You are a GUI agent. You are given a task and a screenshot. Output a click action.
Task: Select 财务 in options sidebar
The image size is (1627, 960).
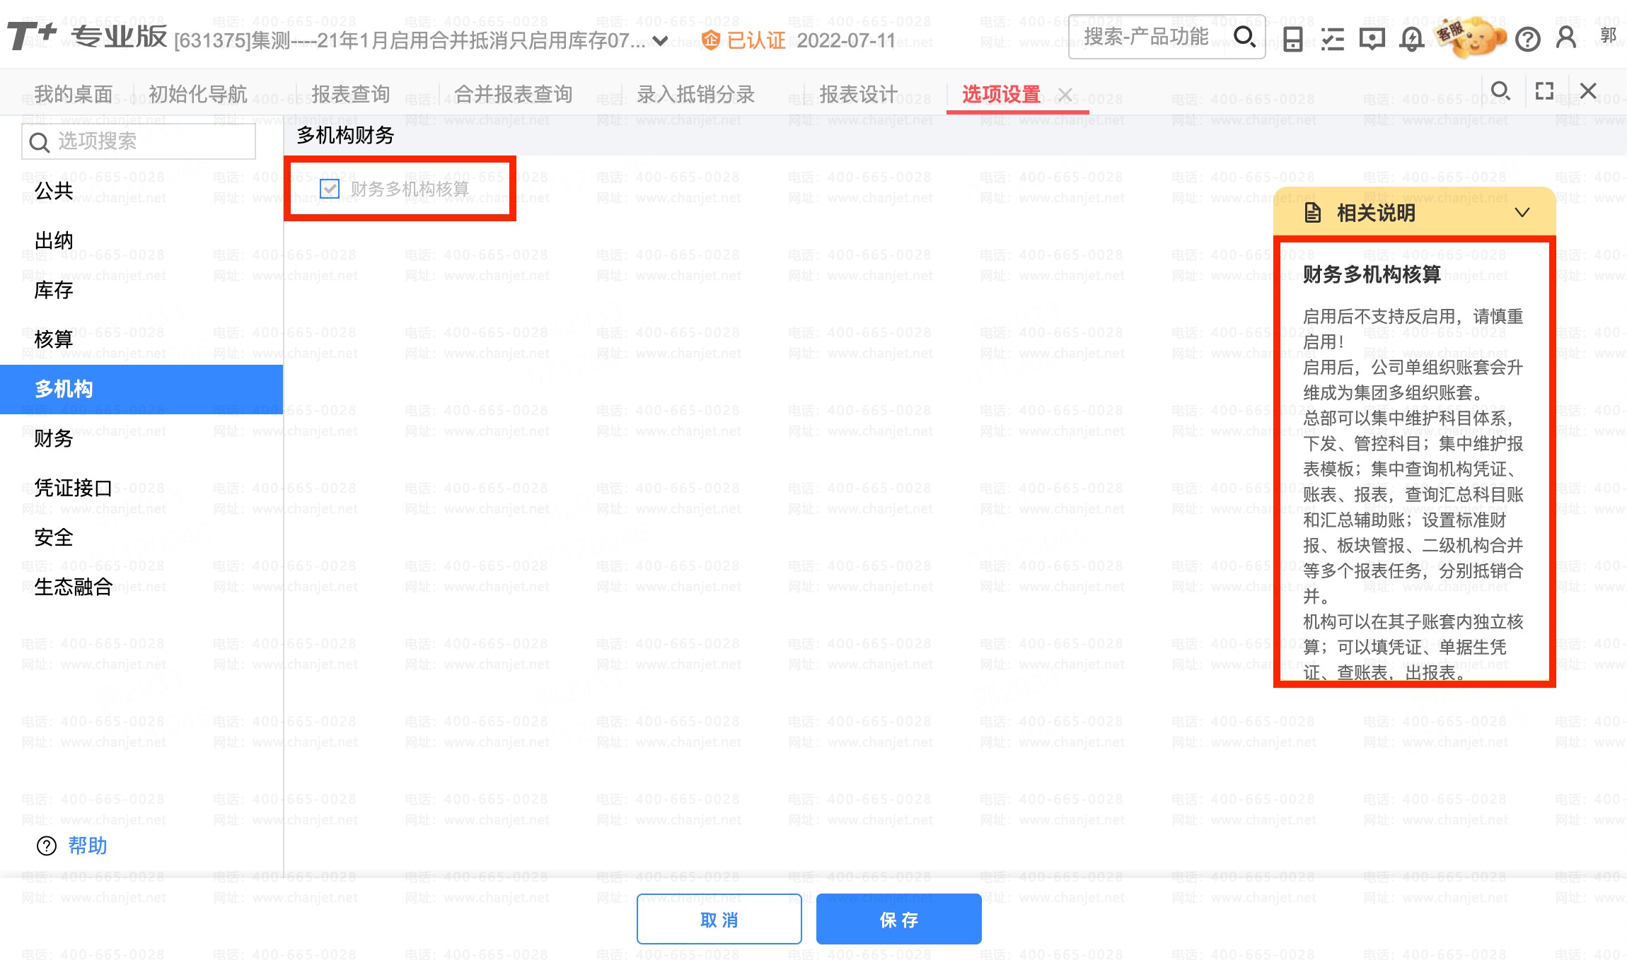point(141,438)
